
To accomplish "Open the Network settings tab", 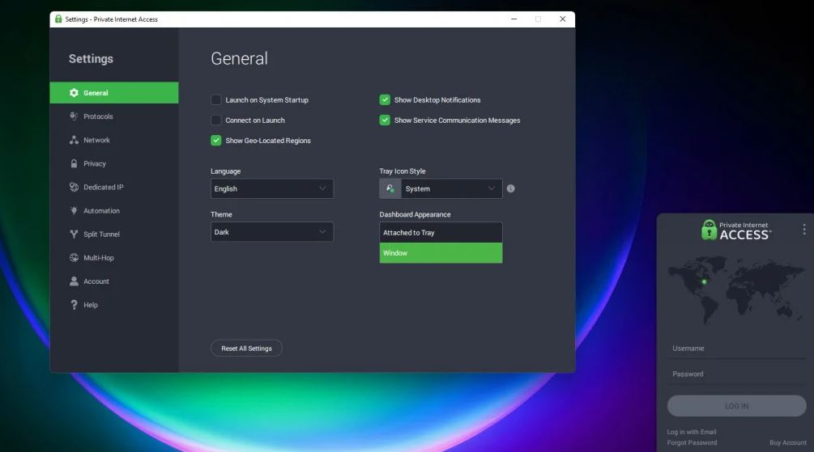I will pos(114,140).
